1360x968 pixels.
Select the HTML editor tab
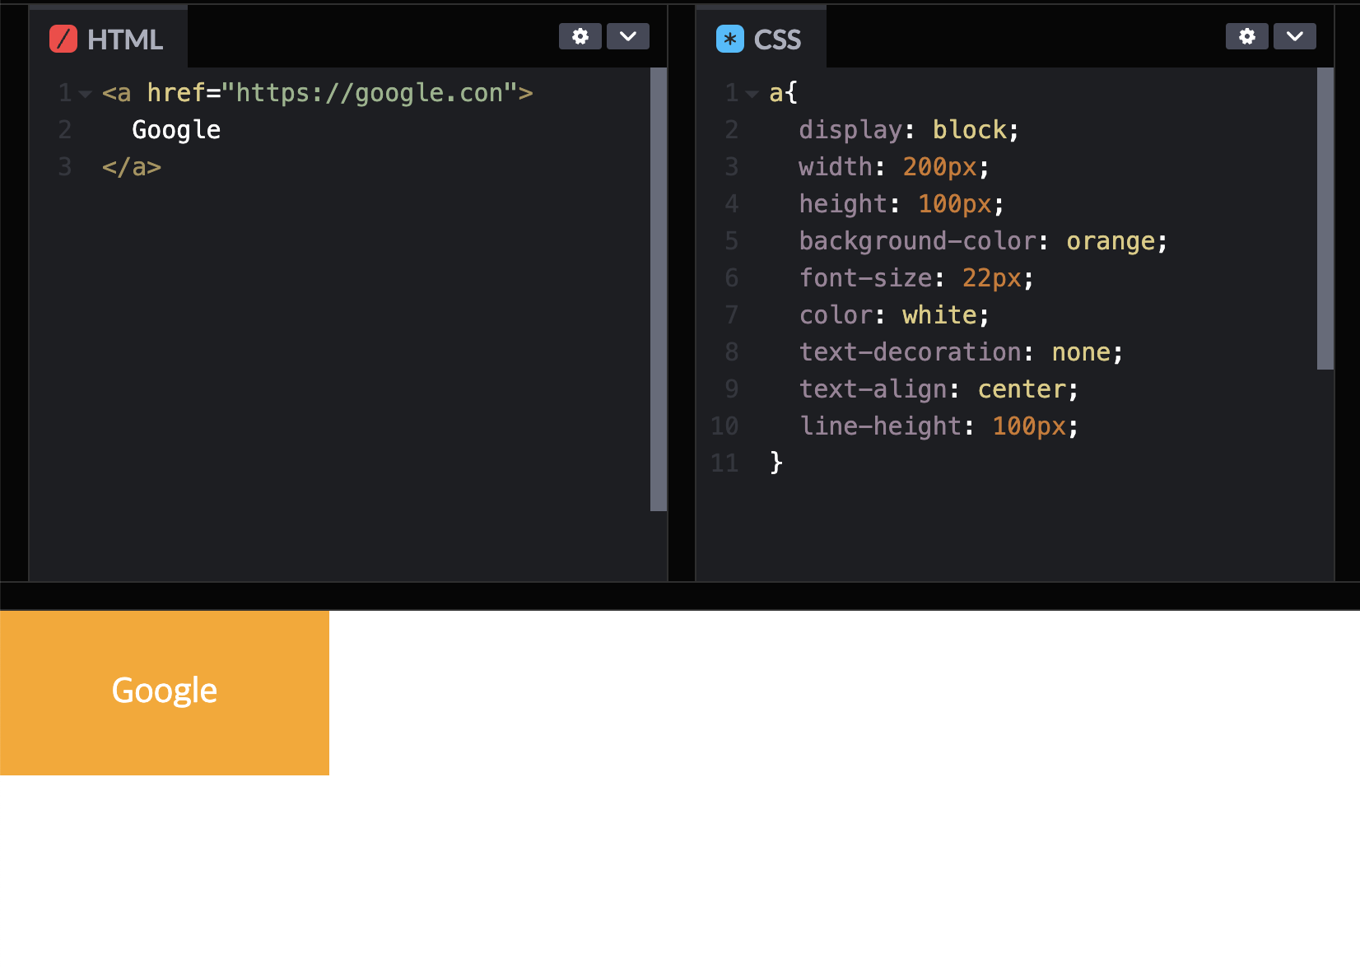(108, 39)
